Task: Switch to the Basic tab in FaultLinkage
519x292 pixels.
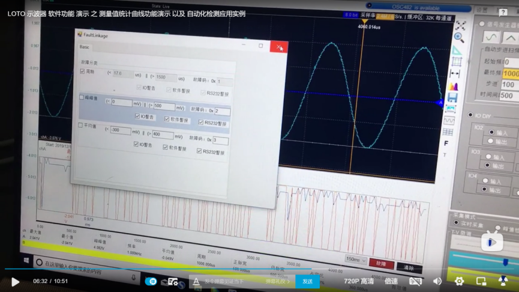Action: (84, 47)
